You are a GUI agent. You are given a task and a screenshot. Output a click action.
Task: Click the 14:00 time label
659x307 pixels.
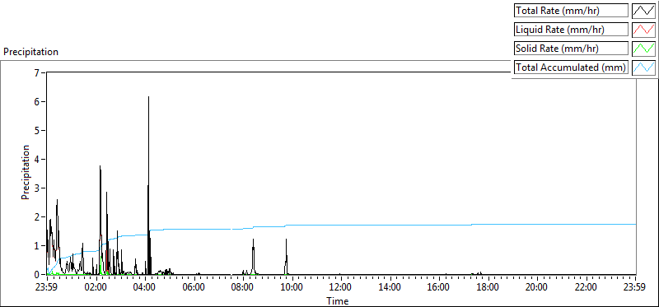[x=390, y=288]
